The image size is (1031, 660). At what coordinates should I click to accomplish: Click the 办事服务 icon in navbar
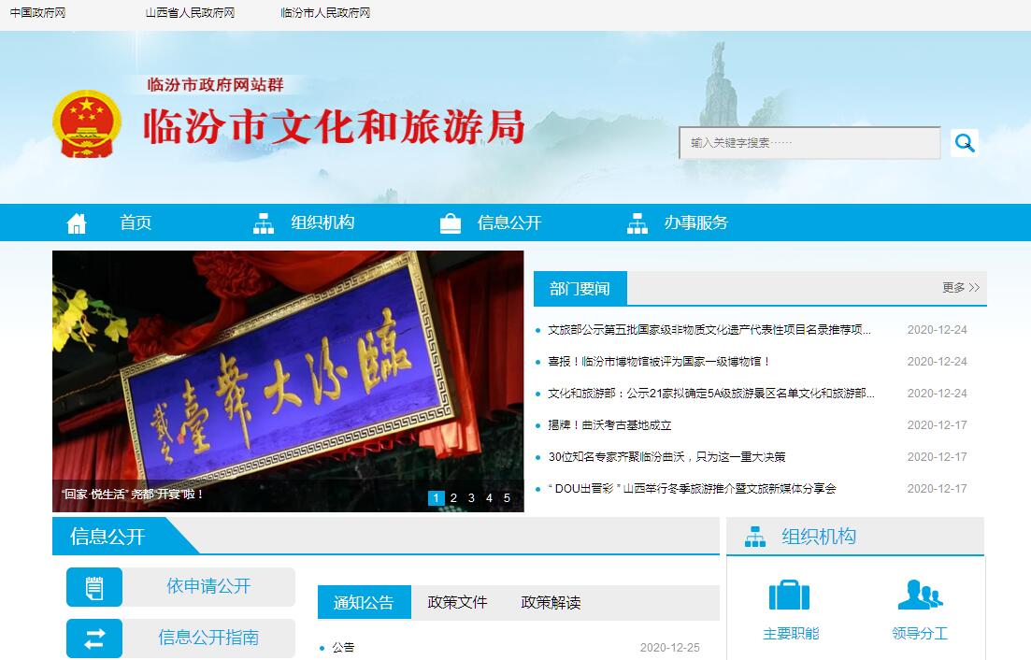[637, 223]
